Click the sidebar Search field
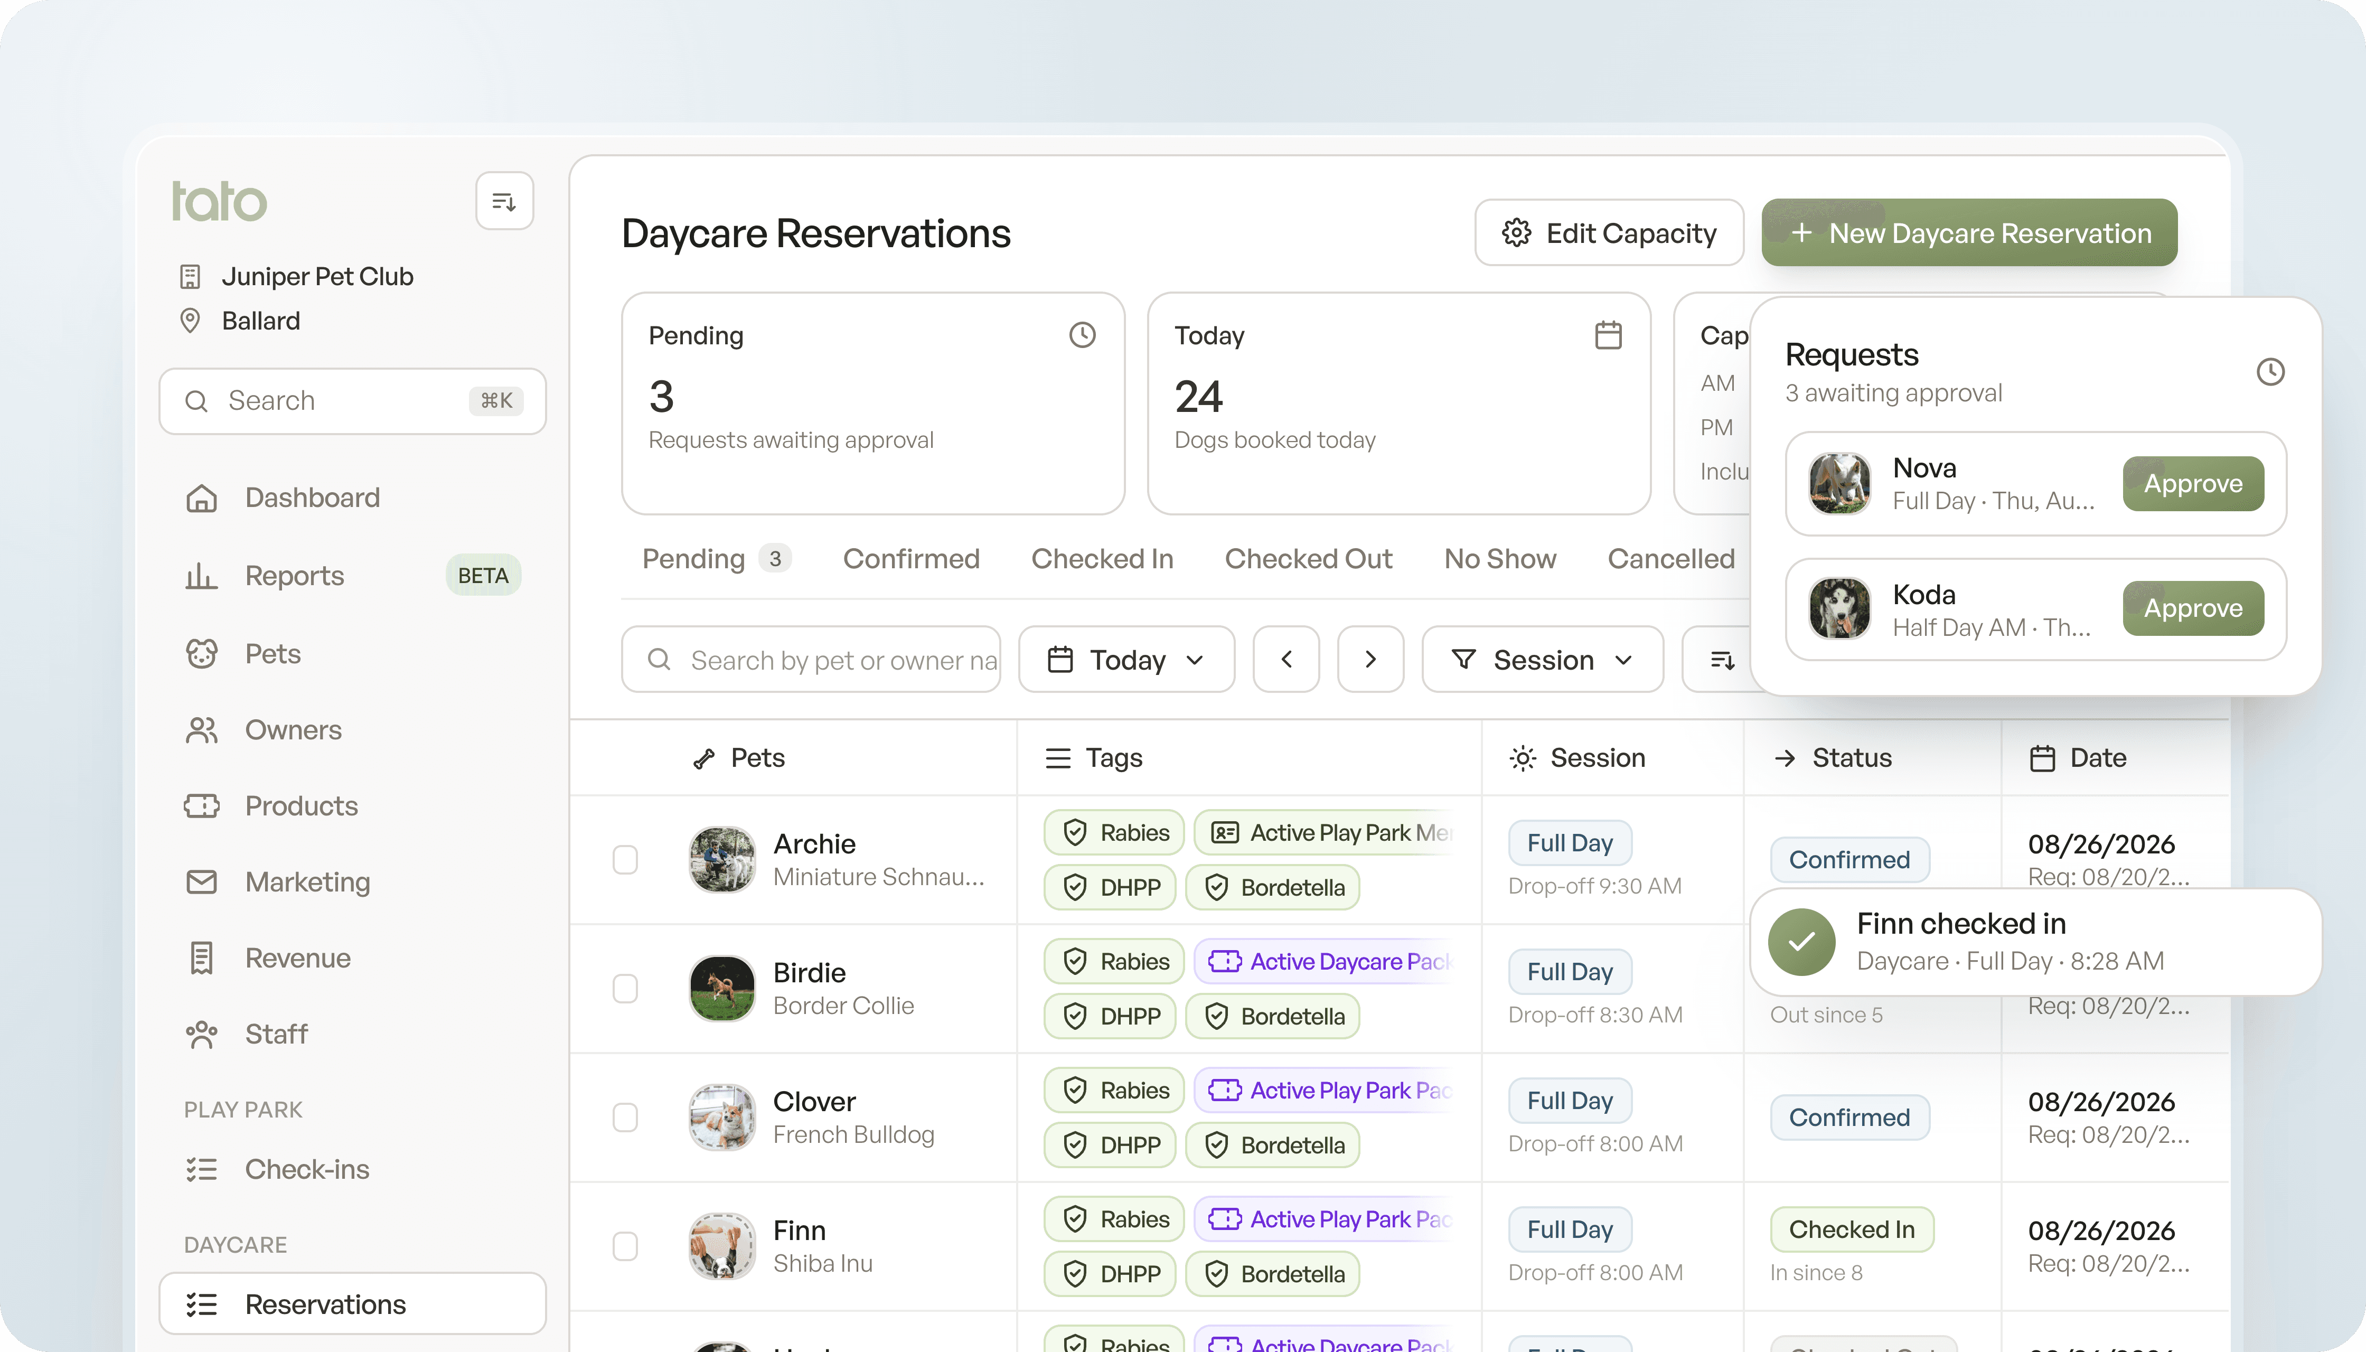This screenshot has height=1352, width=2366. [353, 401]
